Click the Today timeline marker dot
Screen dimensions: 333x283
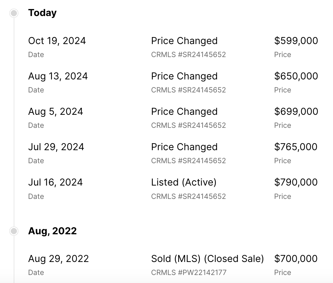(14, 13)
